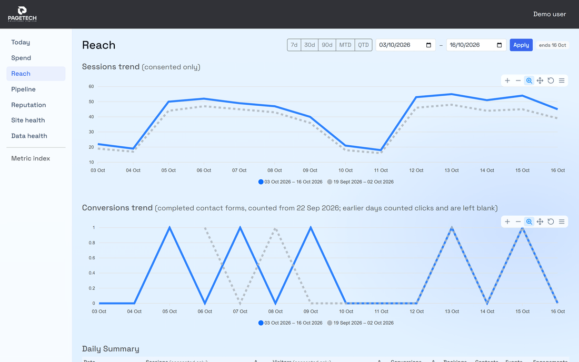Open the Spend page

tap(36, 58)
